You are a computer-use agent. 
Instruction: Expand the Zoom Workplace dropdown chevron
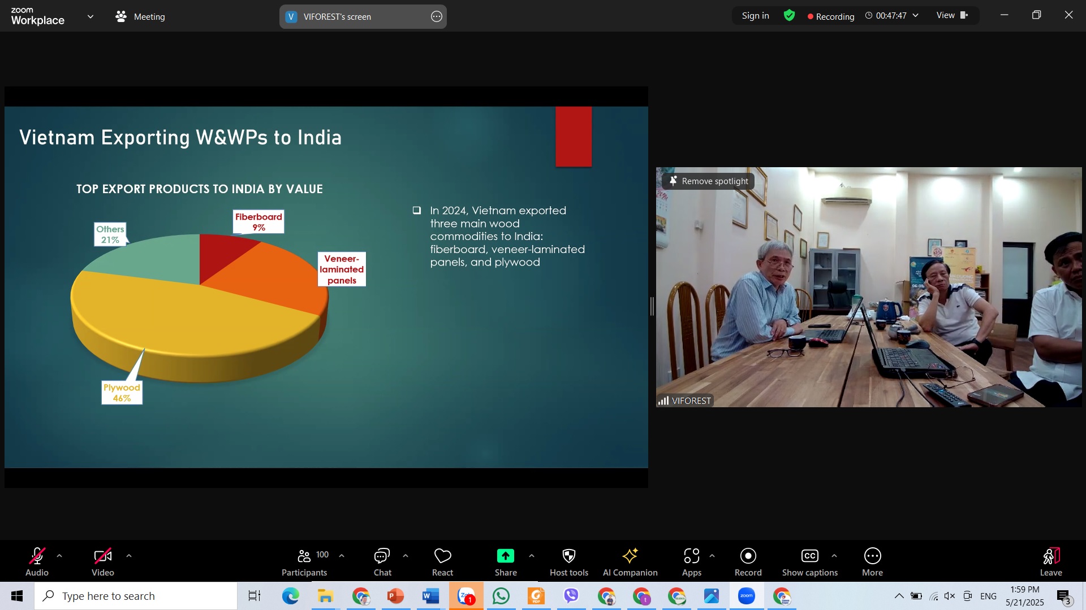click(x=90, y=17)
